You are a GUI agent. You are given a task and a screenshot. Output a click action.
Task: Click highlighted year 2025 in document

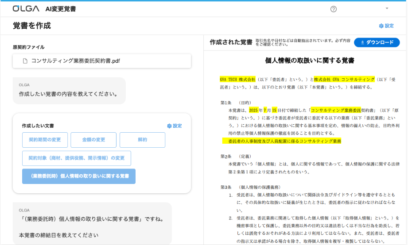[253, 110]
